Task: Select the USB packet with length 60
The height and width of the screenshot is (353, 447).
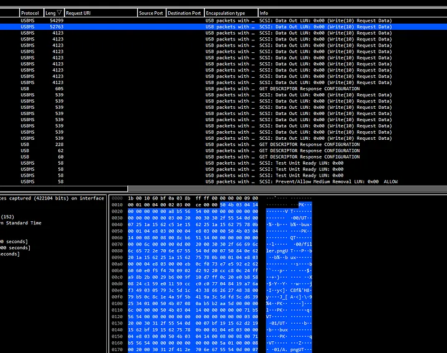Action: coord(223,157)
